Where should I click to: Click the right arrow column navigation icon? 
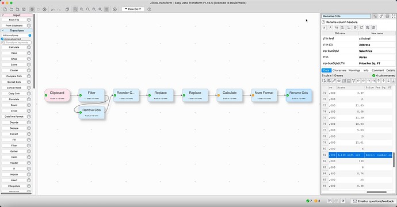point(369,80)
